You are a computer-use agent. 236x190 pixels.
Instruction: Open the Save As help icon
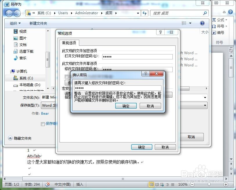point(202,23)
